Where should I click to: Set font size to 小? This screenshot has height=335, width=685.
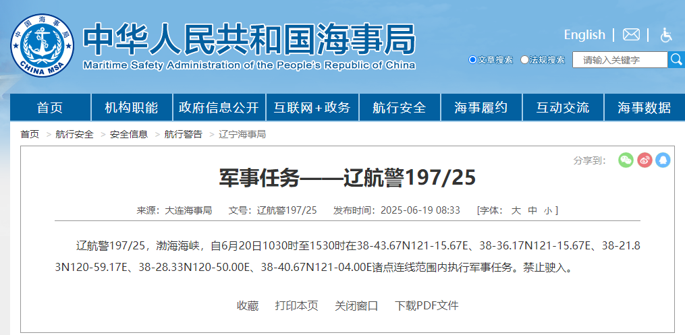pyautogui.click(x=548, y=210)
